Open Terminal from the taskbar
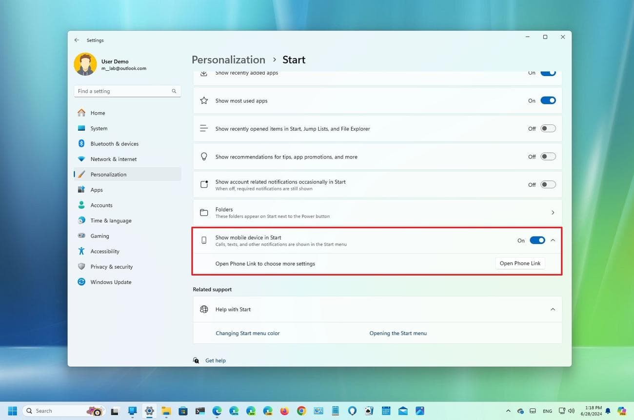 pyautogui.click(x=200, y=411)
